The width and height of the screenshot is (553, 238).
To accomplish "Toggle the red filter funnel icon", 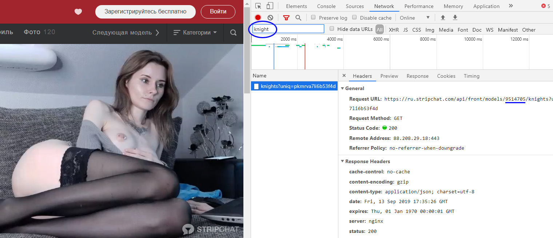I will [286, 17].
